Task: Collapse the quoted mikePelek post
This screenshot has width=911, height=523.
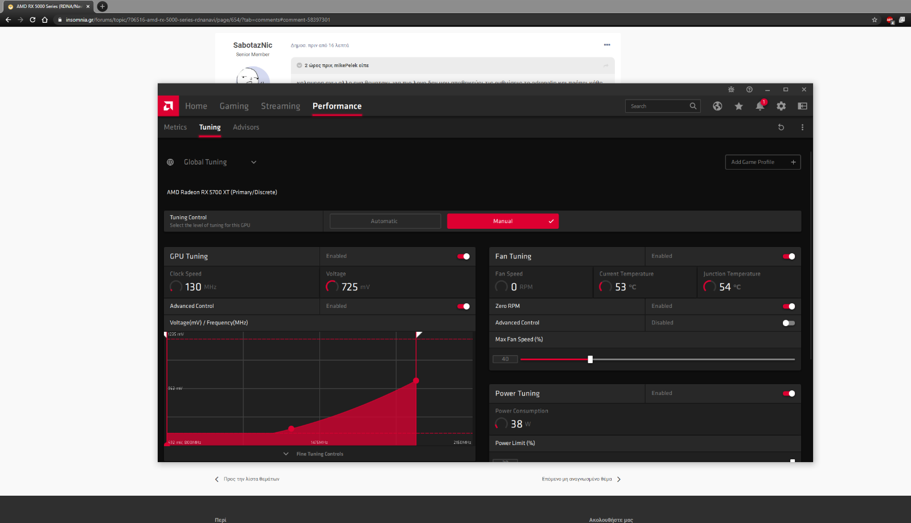Action: point(299,65)
